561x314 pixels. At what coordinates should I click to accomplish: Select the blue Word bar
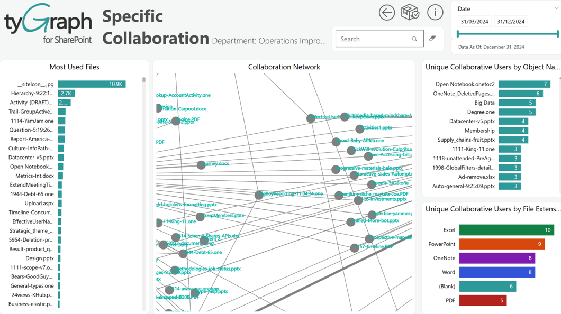pyautogui.click(x=497, y=272)
